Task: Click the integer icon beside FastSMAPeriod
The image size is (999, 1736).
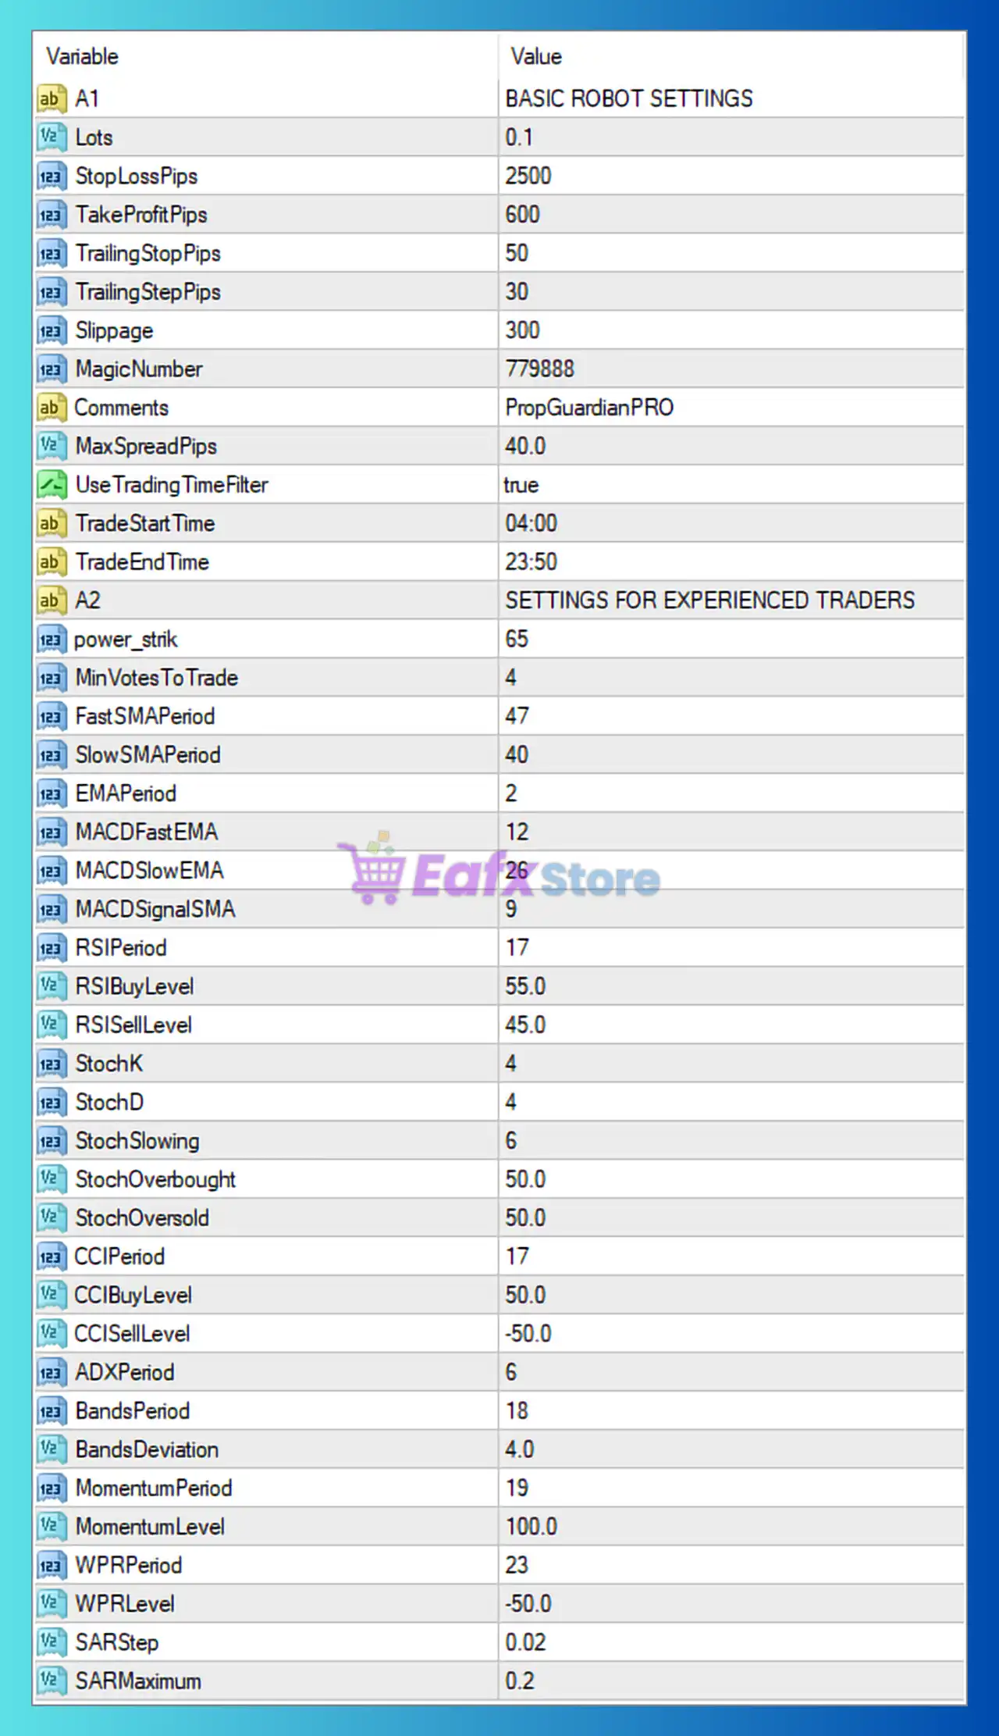Action: (x=51, y=716)
